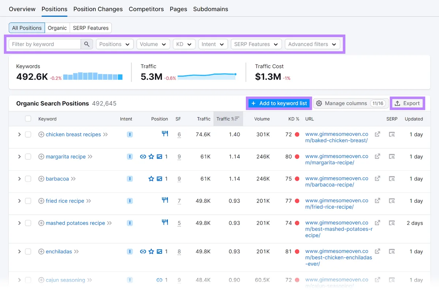Expand the chicken breast recipes row
This screenshot has height=290, width=439.
(x=19, y=134)
